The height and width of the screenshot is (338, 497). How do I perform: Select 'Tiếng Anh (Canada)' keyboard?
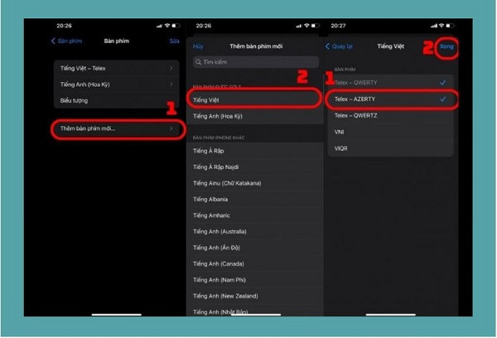pos(254,263)
